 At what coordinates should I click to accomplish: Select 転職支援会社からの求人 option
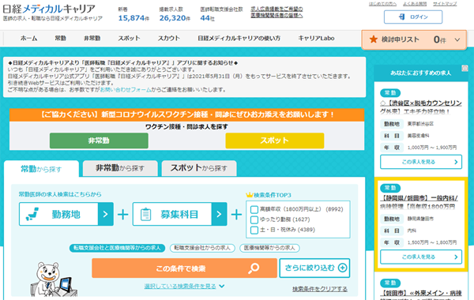(x=202, y=248)
